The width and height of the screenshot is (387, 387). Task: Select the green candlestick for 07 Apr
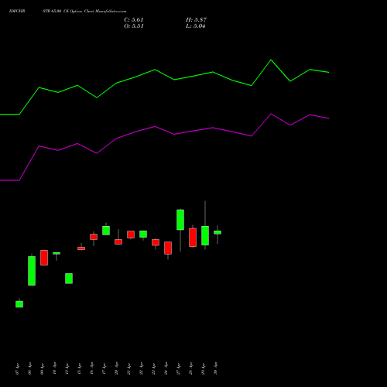click(x=19, y=304)
